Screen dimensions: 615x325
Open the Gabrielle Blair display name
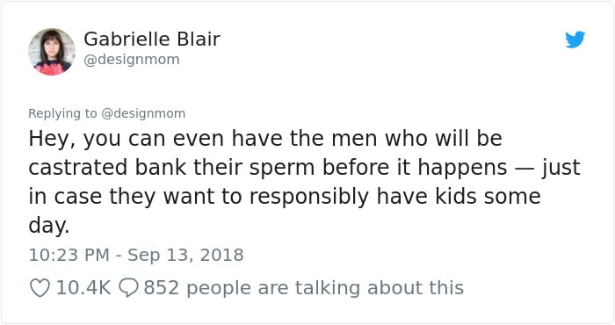(152, 39)
